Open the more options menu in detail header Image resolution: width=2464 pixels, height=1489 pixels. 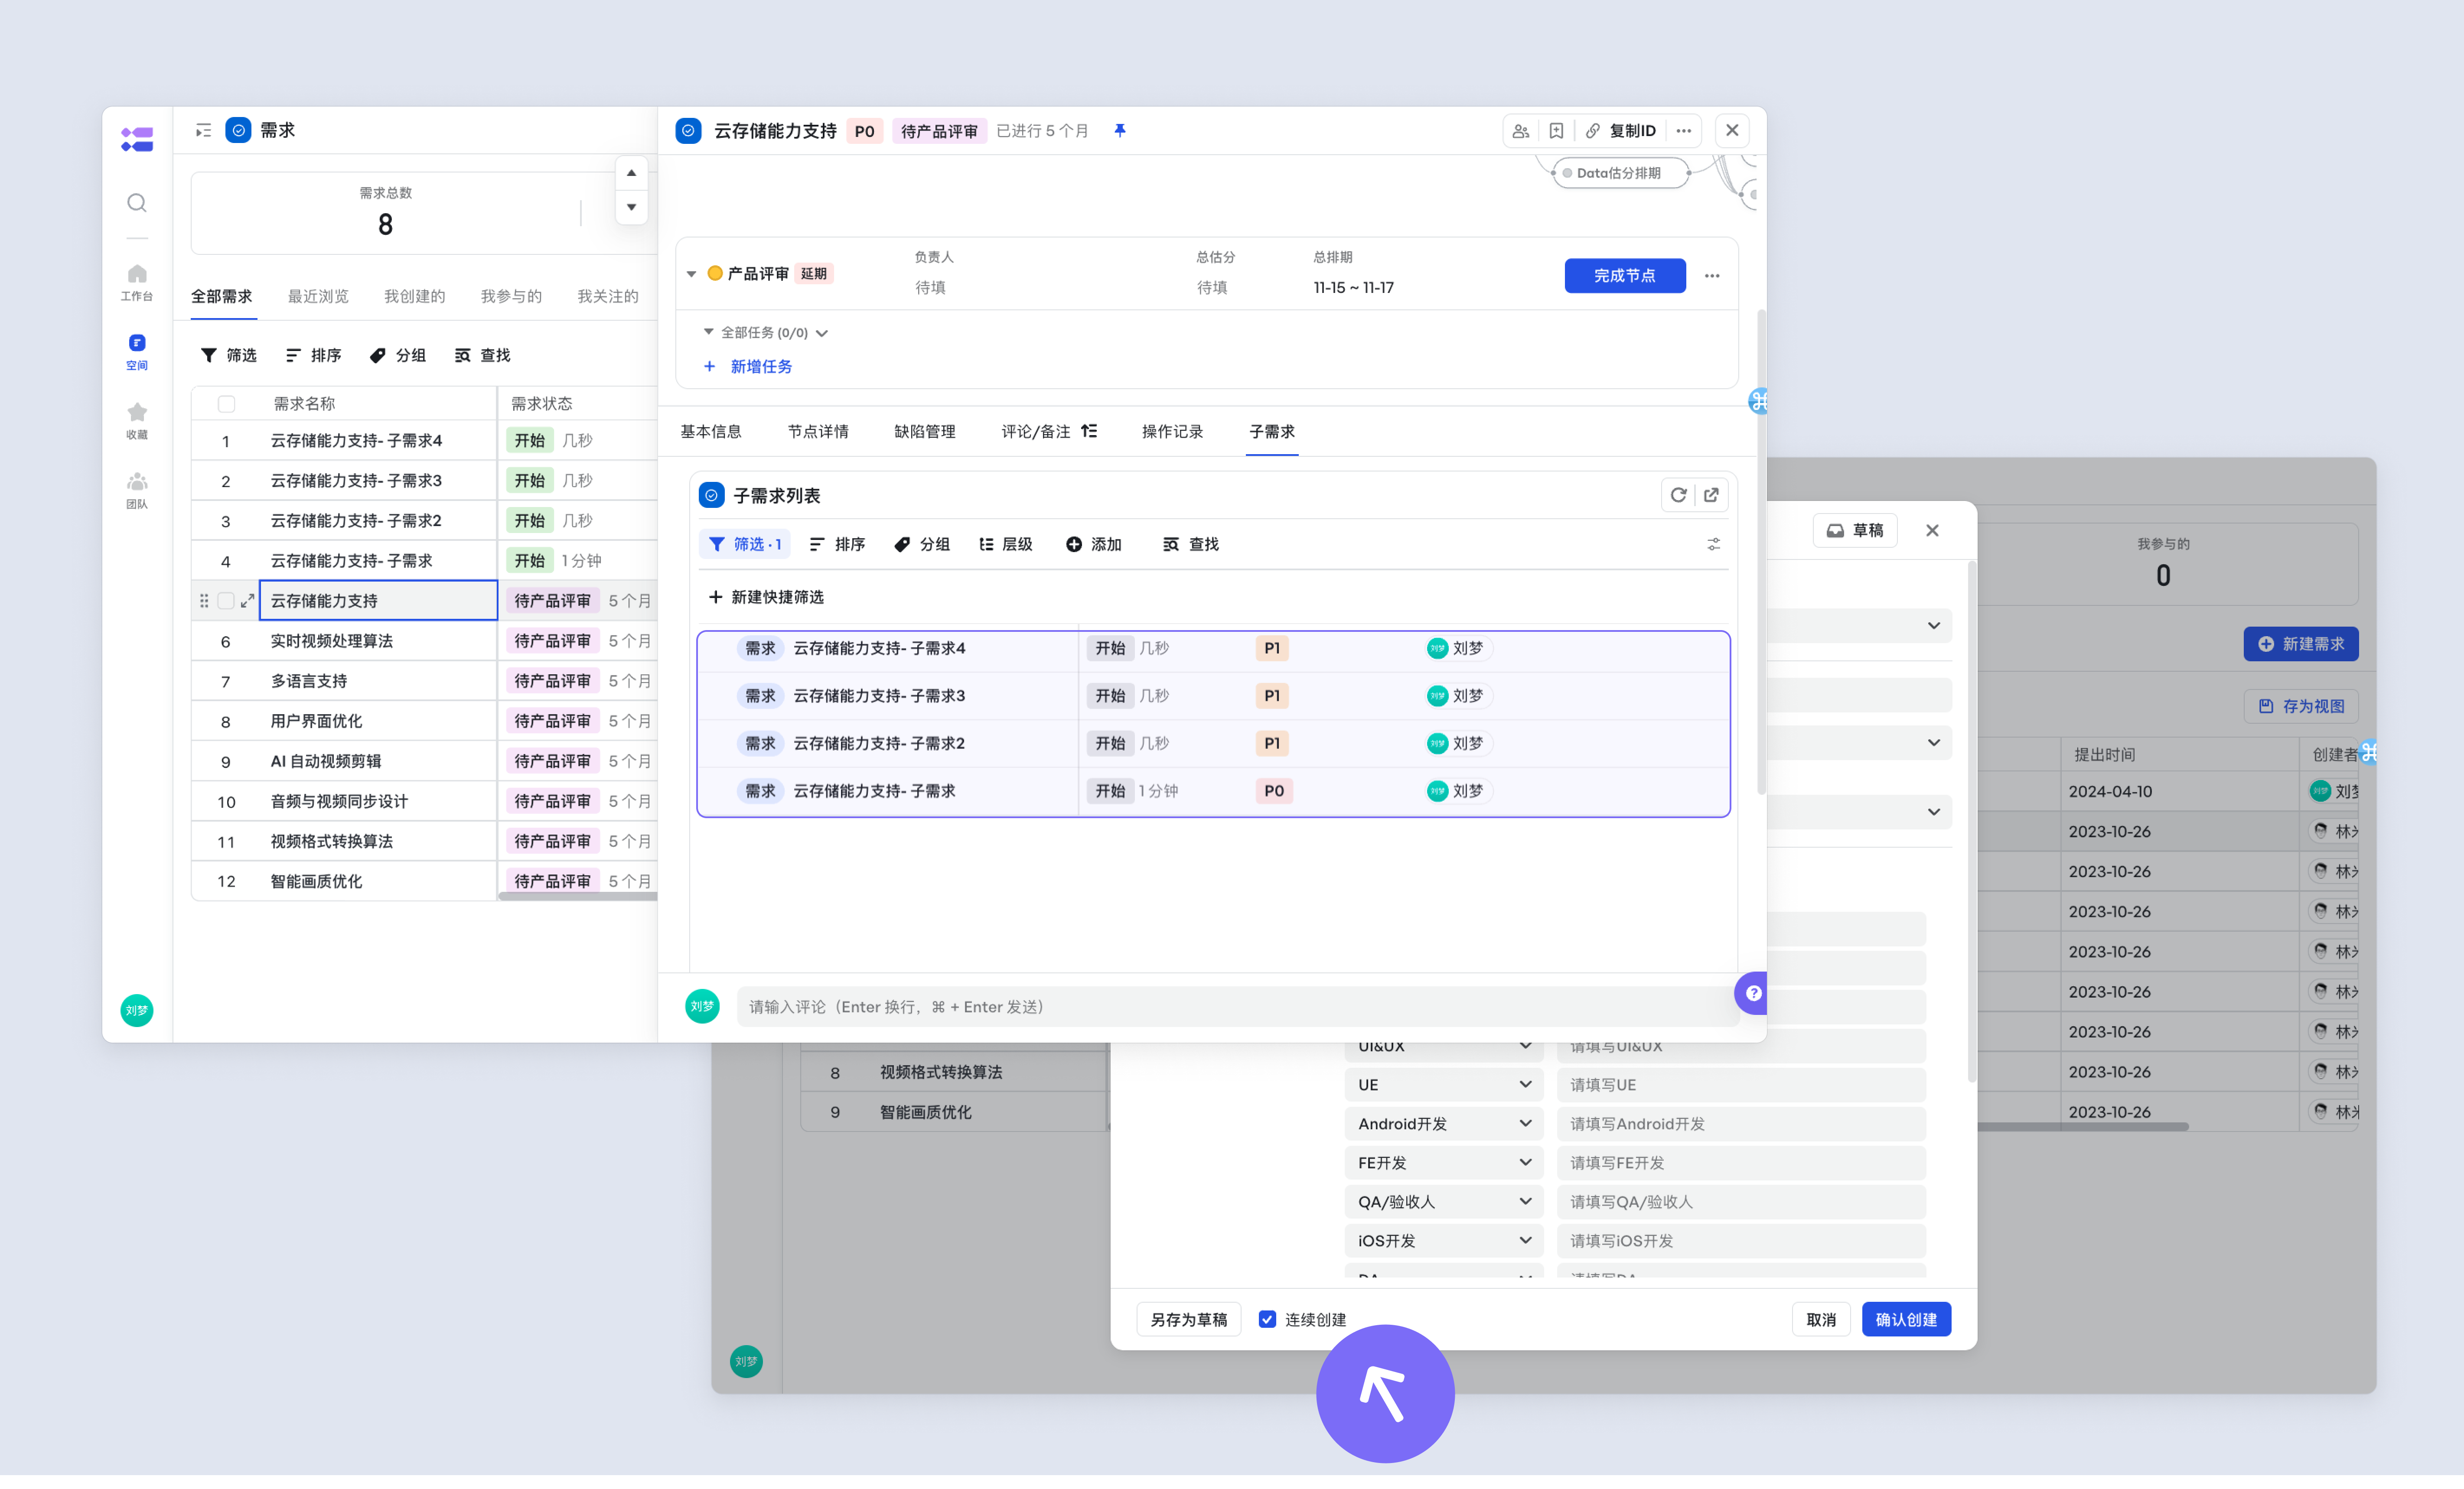click(x=1684, y=131)
